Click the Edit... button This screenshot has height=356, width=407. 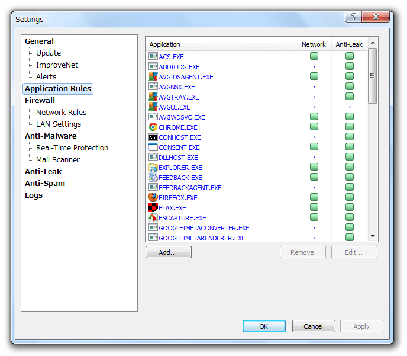tap(354, 252)
